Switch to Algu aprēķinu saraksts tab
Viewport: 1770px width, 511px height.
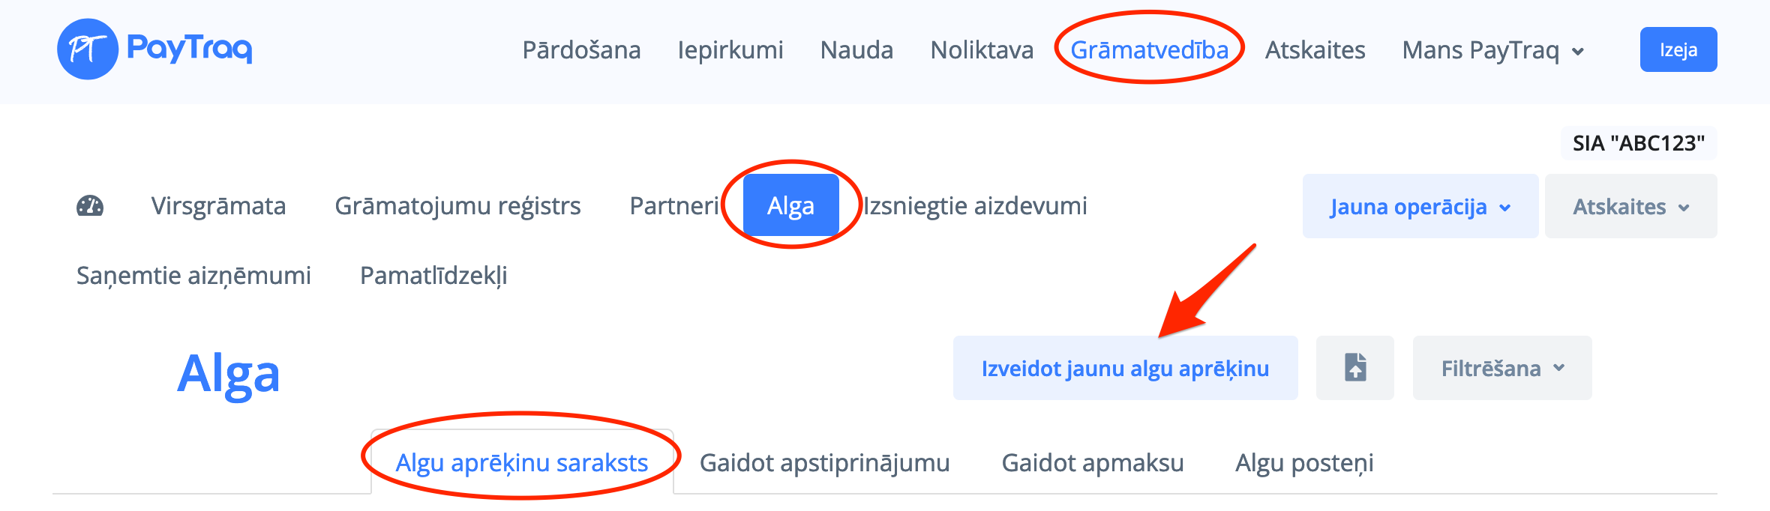pyautogui.click(x=521, y=463)
